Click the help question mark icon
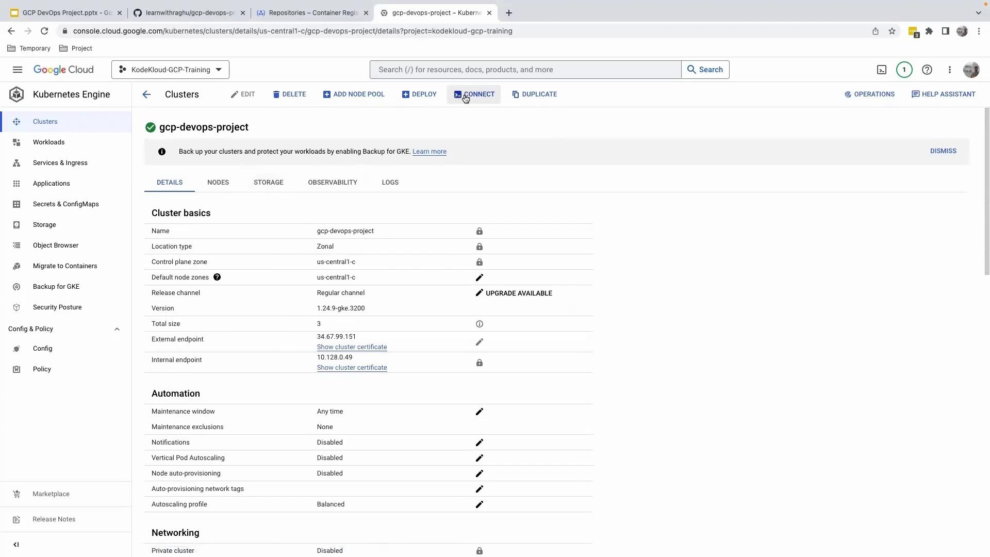990x557 pixels. point(927,70)
